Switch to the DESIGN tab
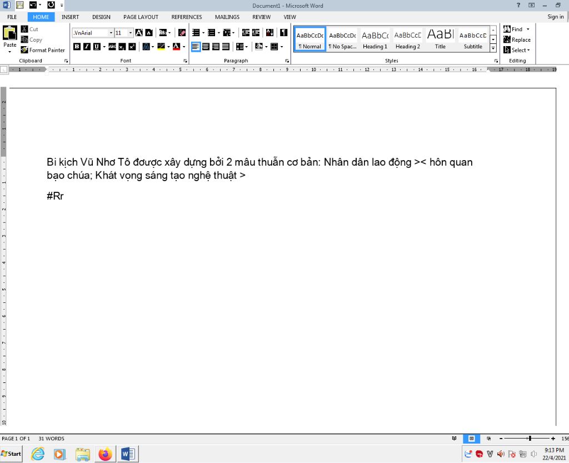The image size is (569, 463). 101,17
